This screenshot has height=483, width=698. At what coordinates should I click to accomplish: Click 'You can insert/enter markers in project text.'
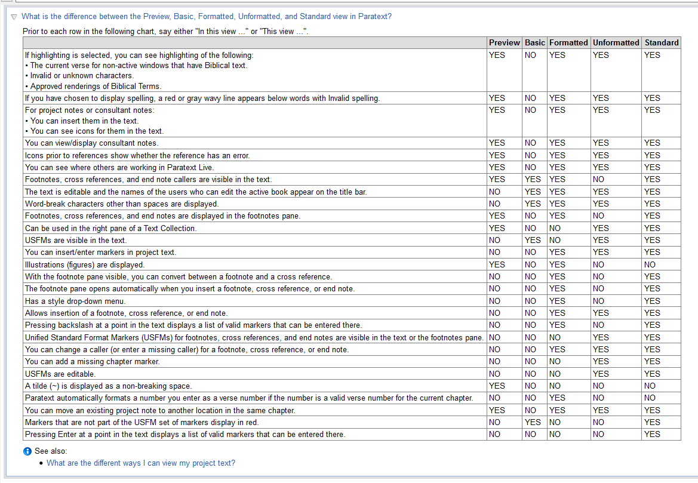pyautogui.click(x=100, y=253)
